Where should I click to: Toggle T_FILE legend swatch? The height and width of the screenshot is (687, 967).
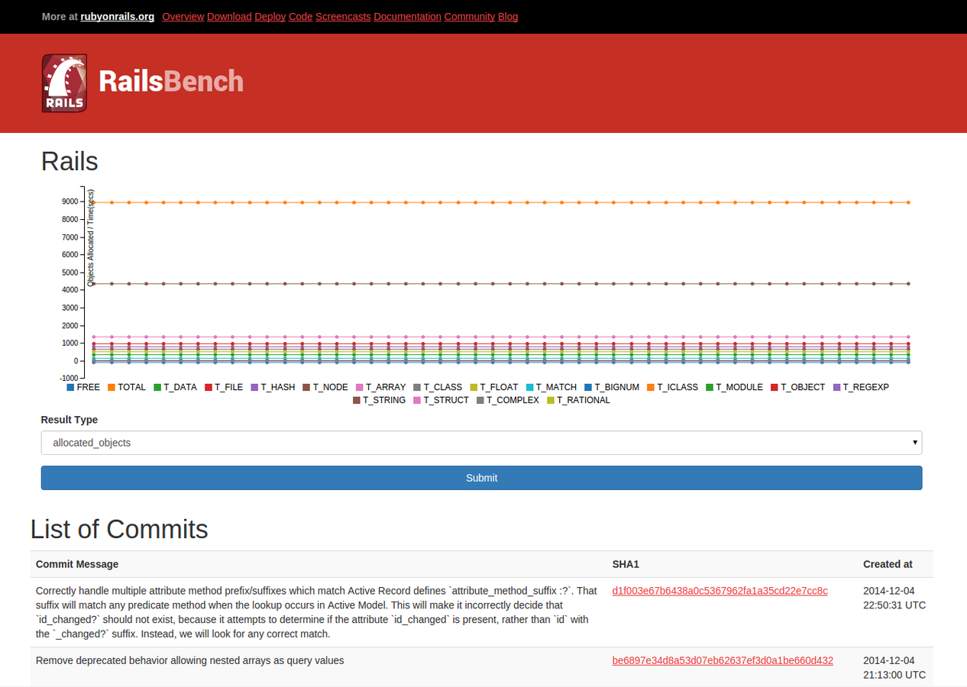point(209,388)
